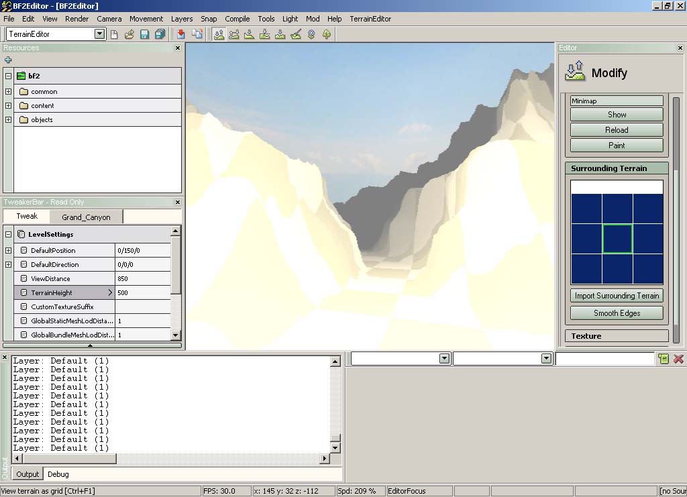687x497 pixels.
Task: Expand the DefaultPosition property row
Action: tap(8, 250)
